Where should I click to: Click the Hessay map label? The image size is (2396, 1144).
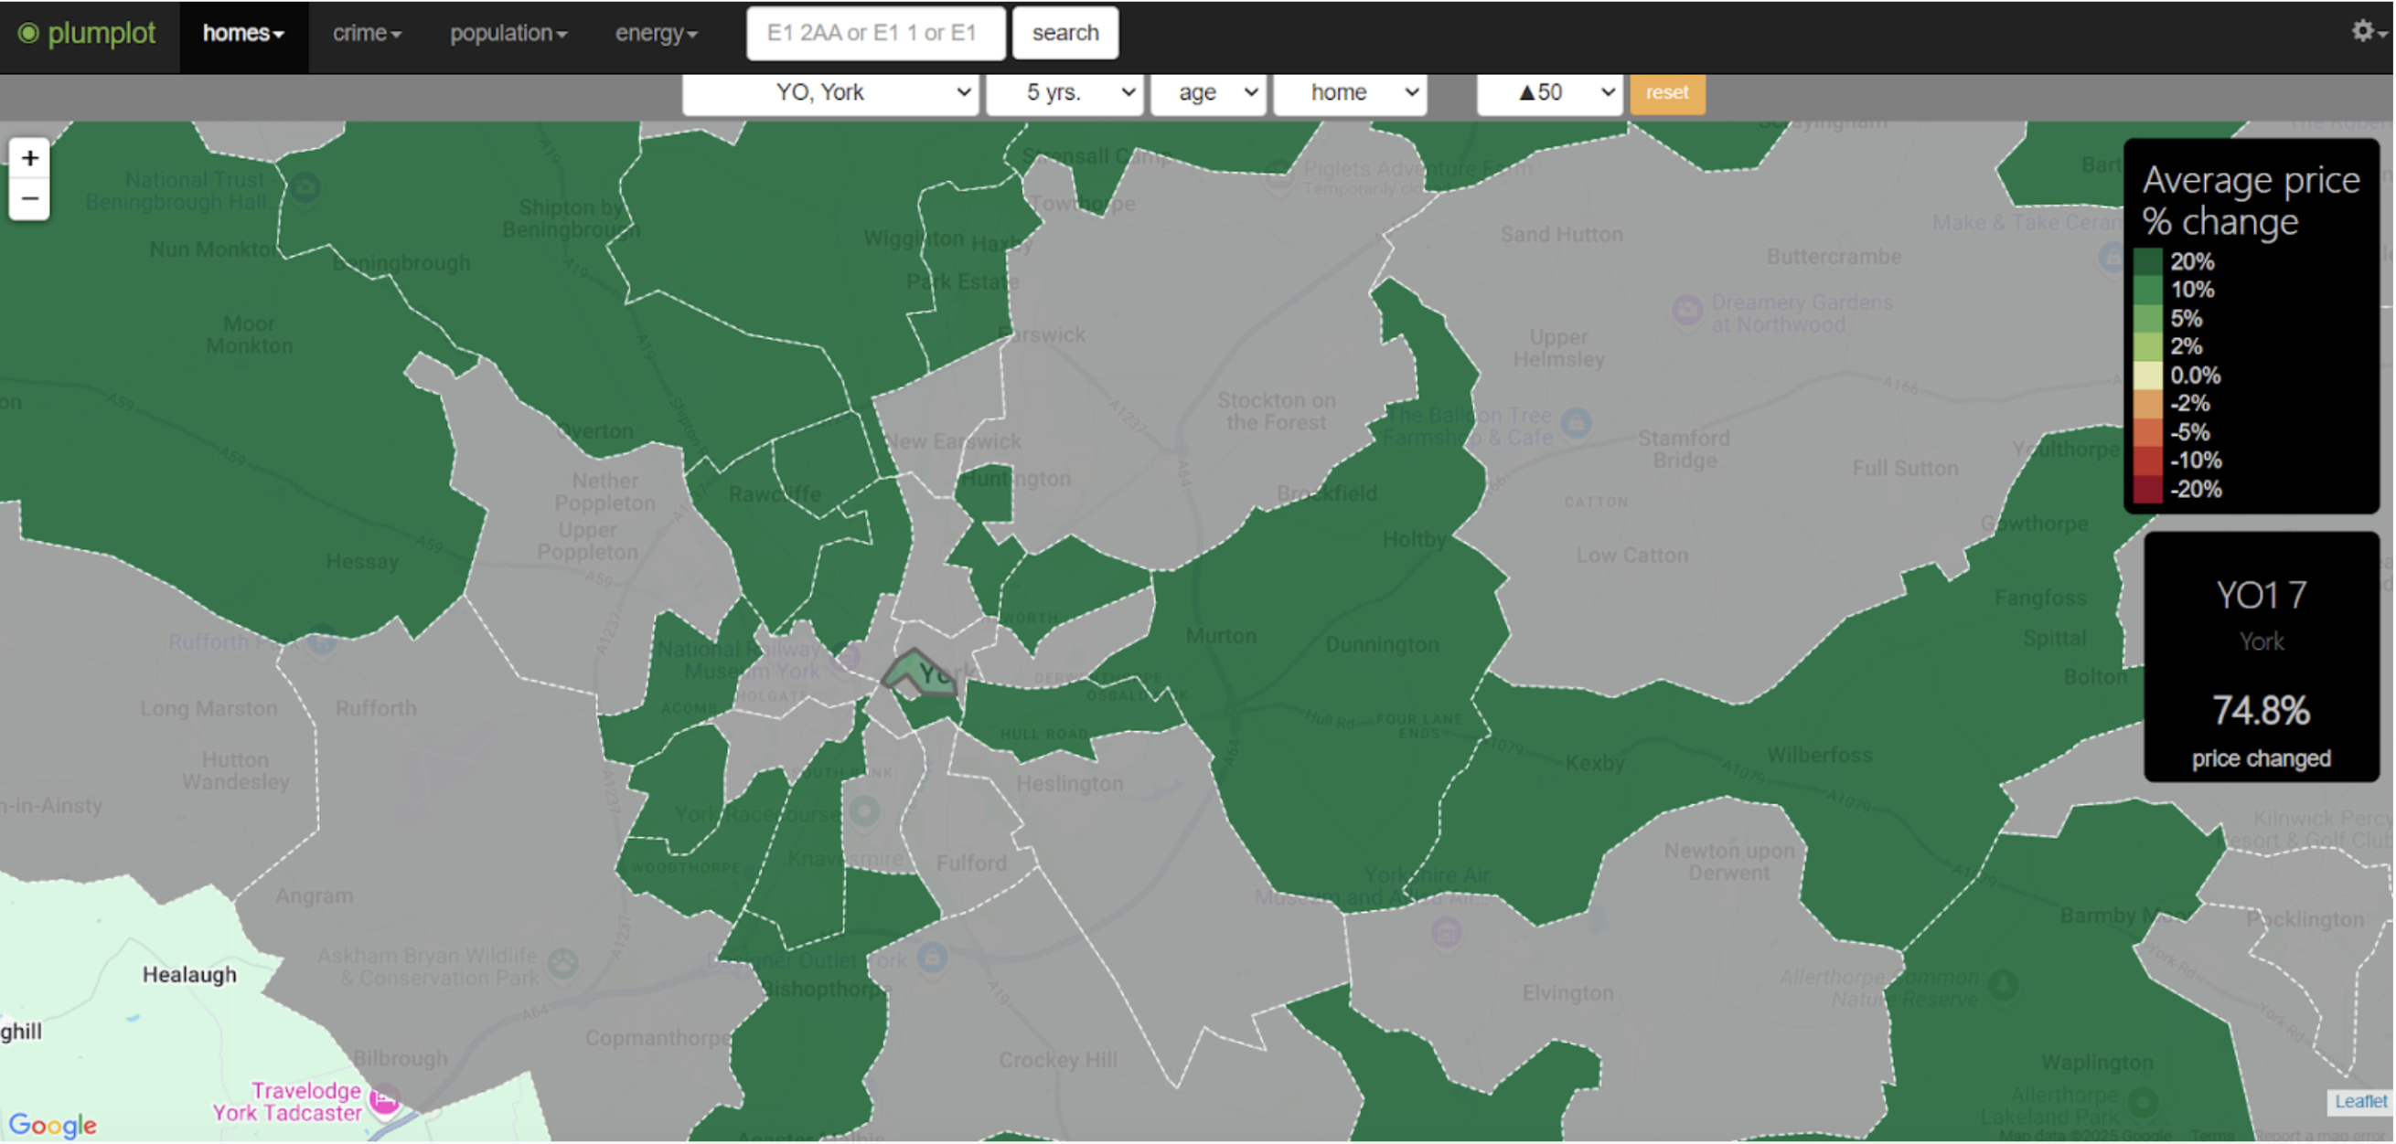point(363,562)
